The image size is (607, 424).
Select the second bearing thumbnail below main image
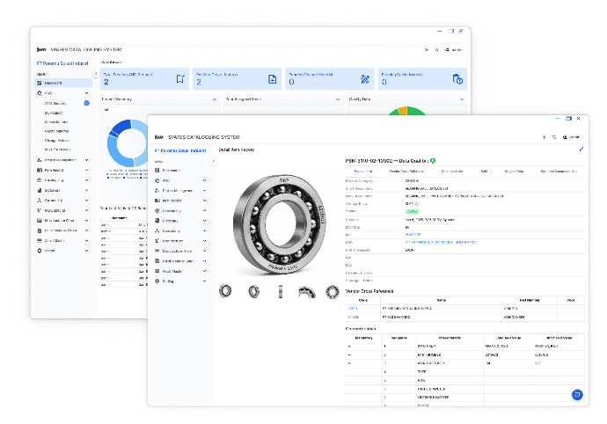[x=253, y=291]
